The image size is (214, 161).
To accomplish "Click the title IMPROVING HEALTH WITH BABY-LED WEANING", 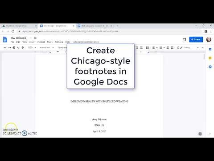I will click(99, 102).
